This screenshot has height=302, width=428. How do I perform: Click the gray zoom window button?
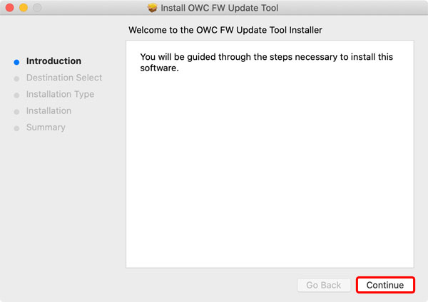click(x=36, y=9)
